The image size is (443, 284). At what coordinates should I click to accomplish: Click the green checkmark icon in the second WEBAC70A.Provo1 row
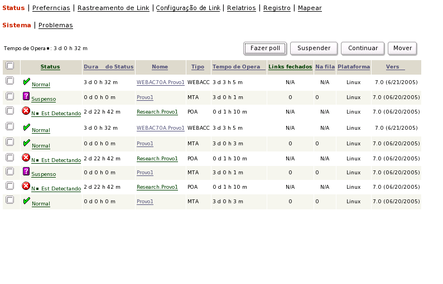click(x=26, y=127)
